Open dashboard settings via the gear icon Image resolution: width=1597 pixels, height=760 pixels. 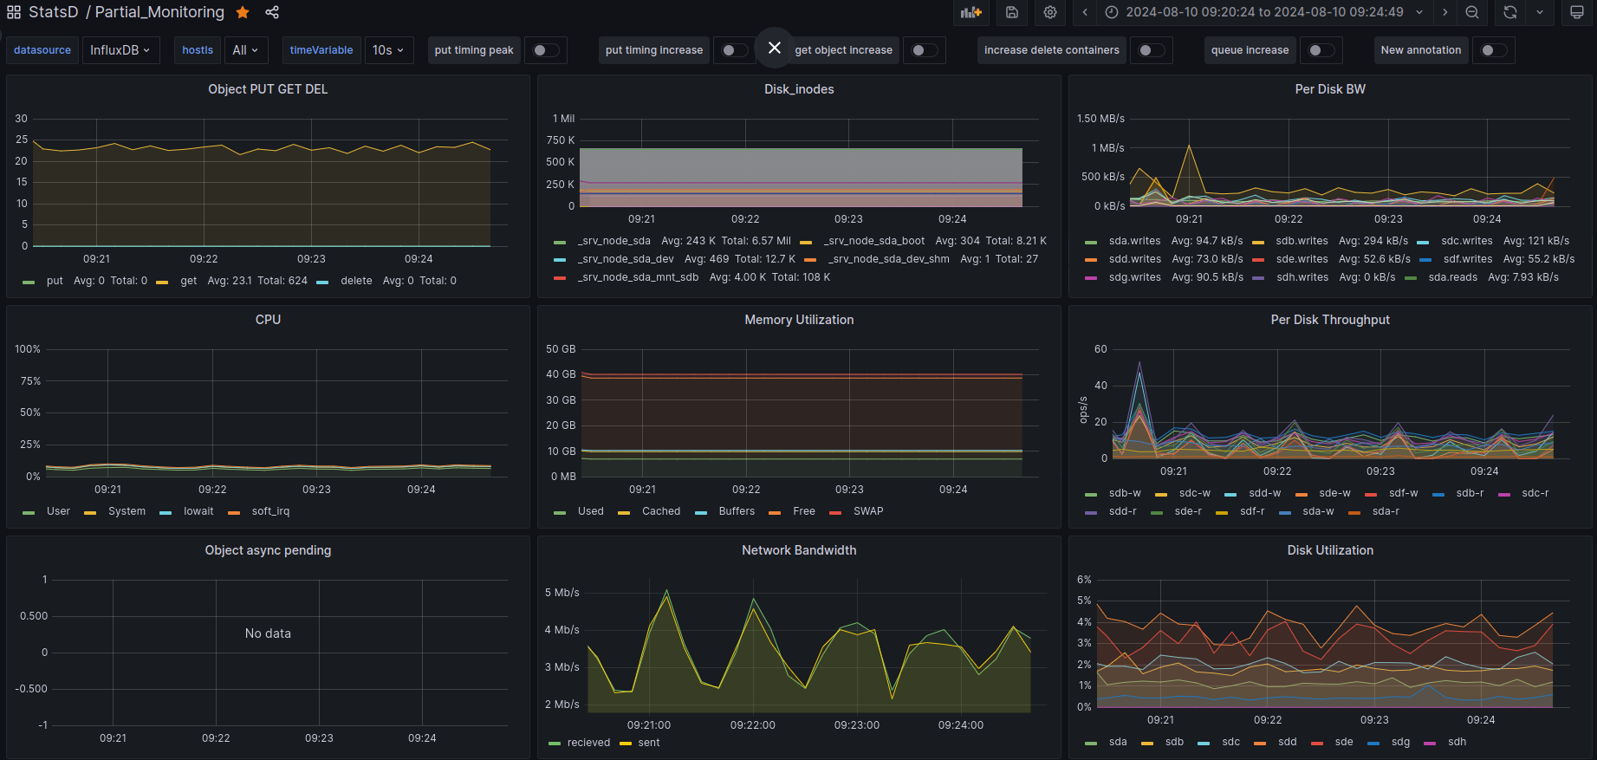[1050, 12]
